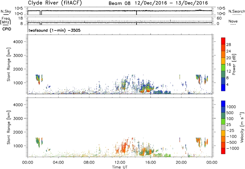
Task: Click the '08:00' time axis label
Action: click(89, 163)
